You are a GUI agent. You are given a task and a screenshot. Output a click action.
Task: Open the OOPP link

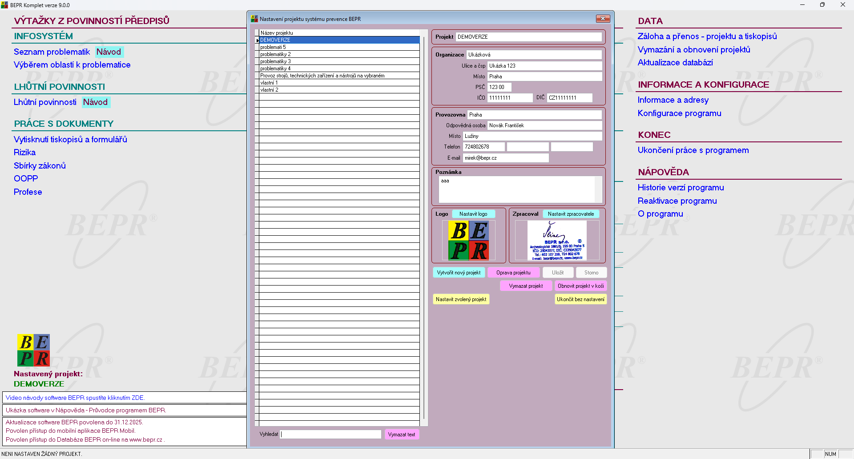pyautogui.click(x=26, y=179)
